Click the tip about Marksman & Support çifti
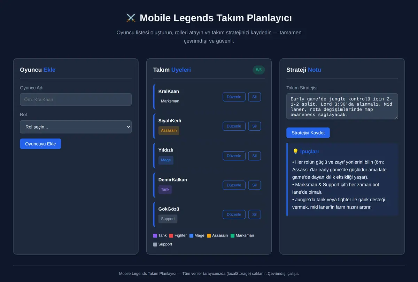The image size is (418, 282). (x=336, y=188)
